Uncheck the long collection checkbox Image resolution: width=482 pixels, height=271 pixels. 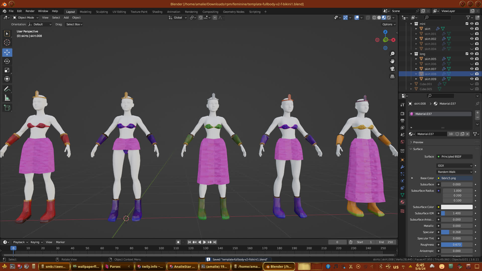[467, 54]
